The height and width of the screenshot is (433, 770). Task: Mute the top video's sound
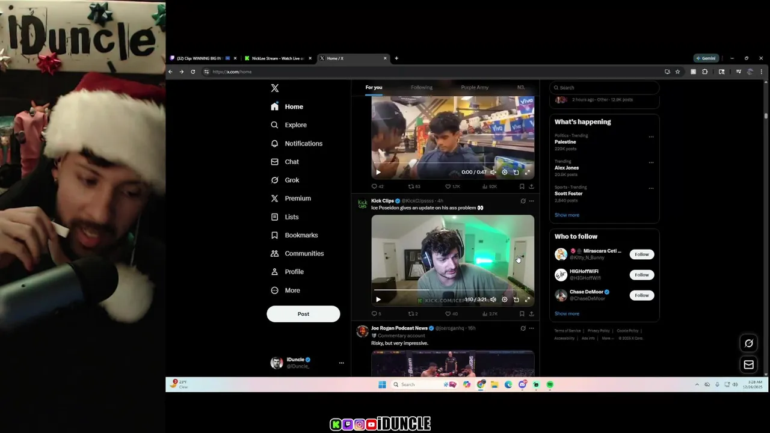tap(493, 172)
